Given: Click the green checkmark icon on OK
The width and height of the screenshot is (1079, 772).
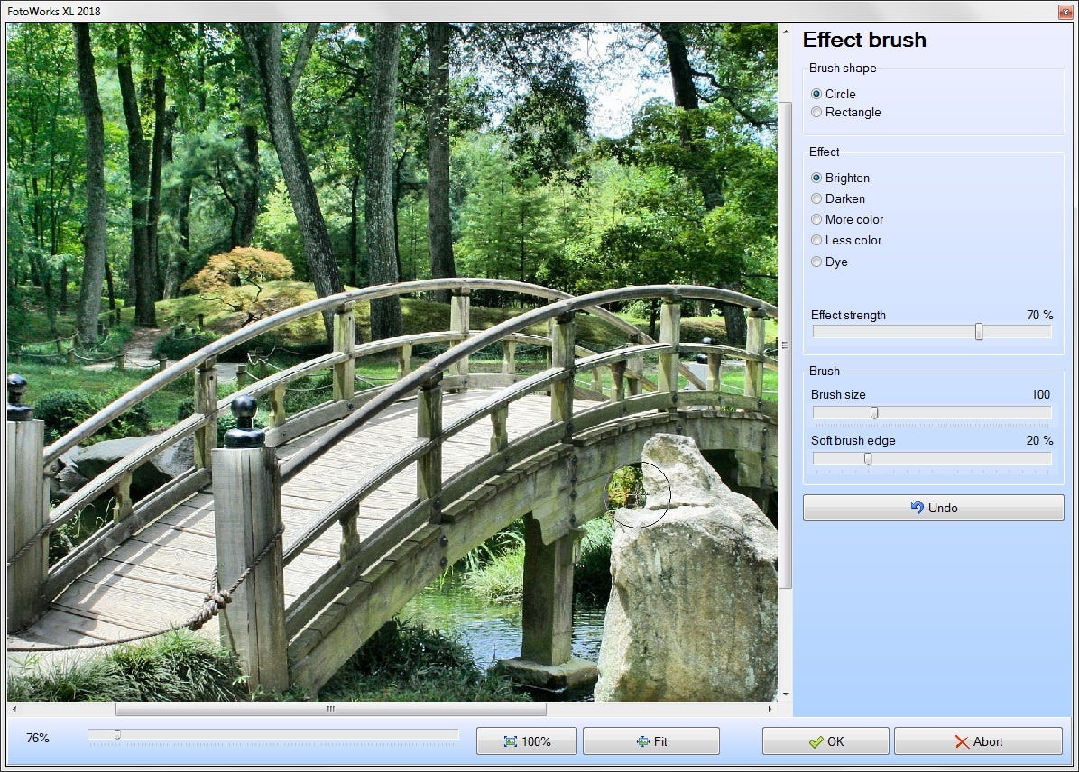Looking at the screenshot, I should 816,741.
